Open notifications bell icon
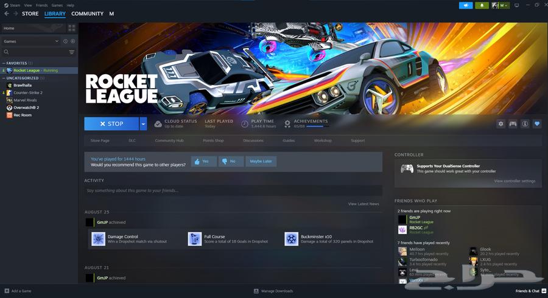Screen dimensions: 548x298 483,5
